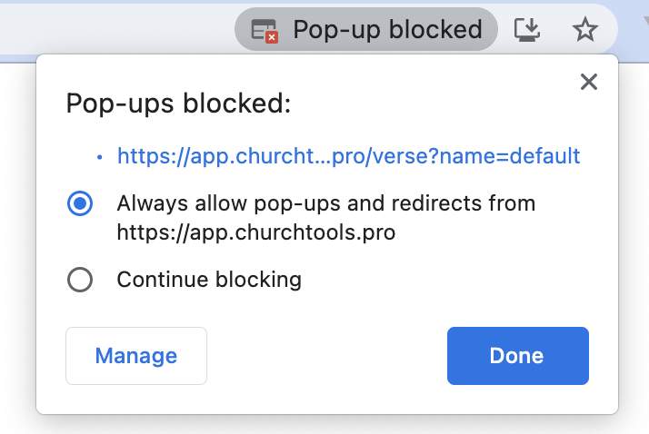Click the pop-up blocked window icon
The image size is (649, 434).
pyautogui.click(x=264, y=30)
